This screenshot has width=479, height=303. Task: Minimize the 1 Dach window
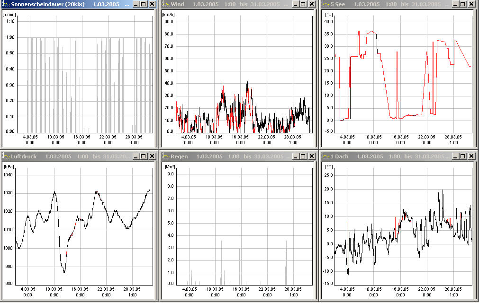(x=455, y=156)
